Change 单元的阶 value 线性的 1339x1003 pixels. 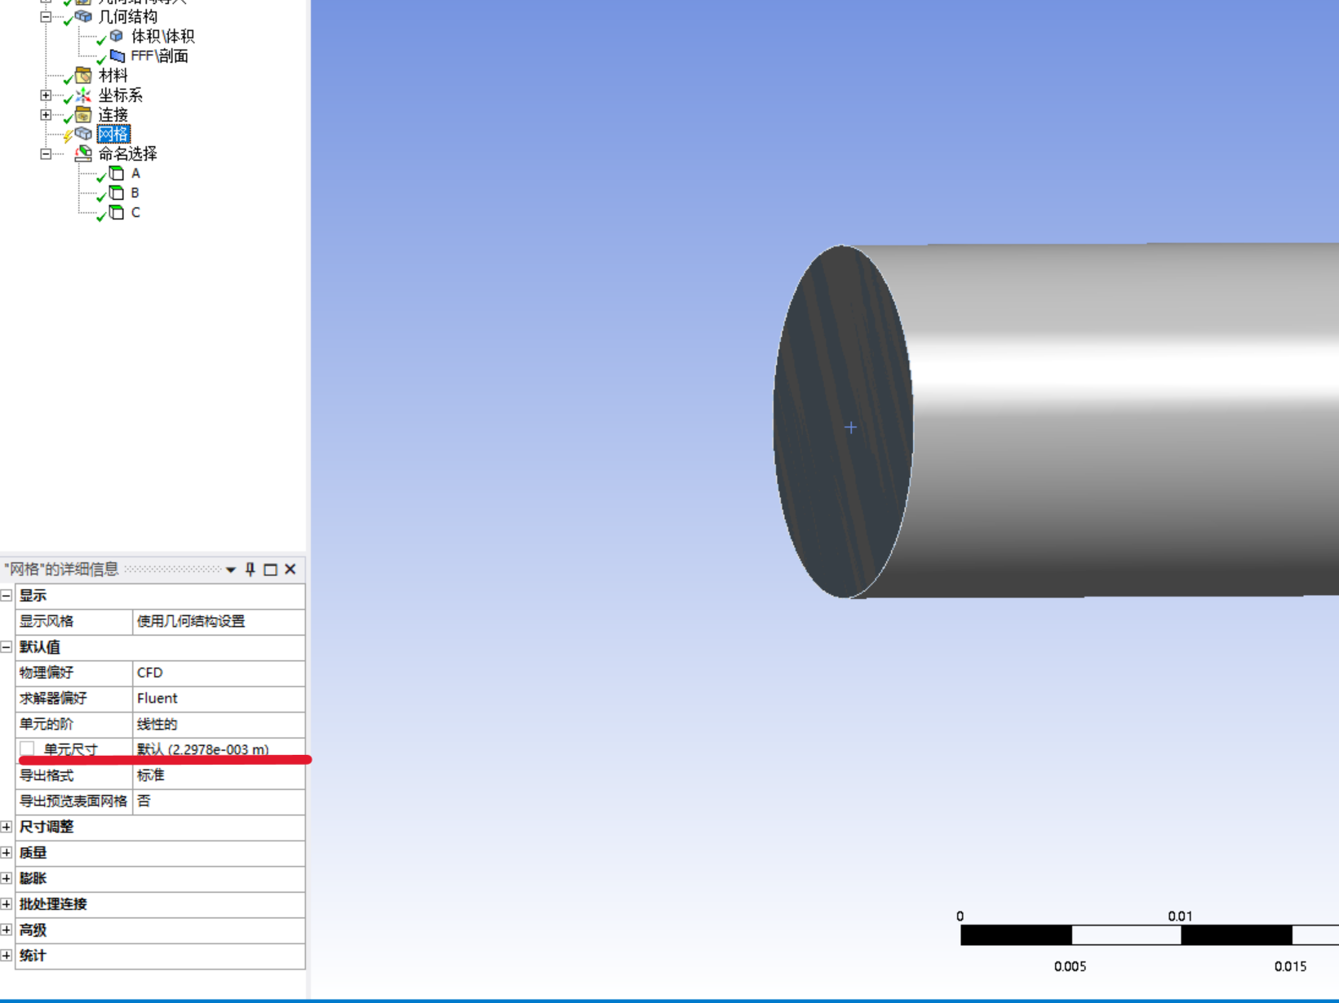219,724
